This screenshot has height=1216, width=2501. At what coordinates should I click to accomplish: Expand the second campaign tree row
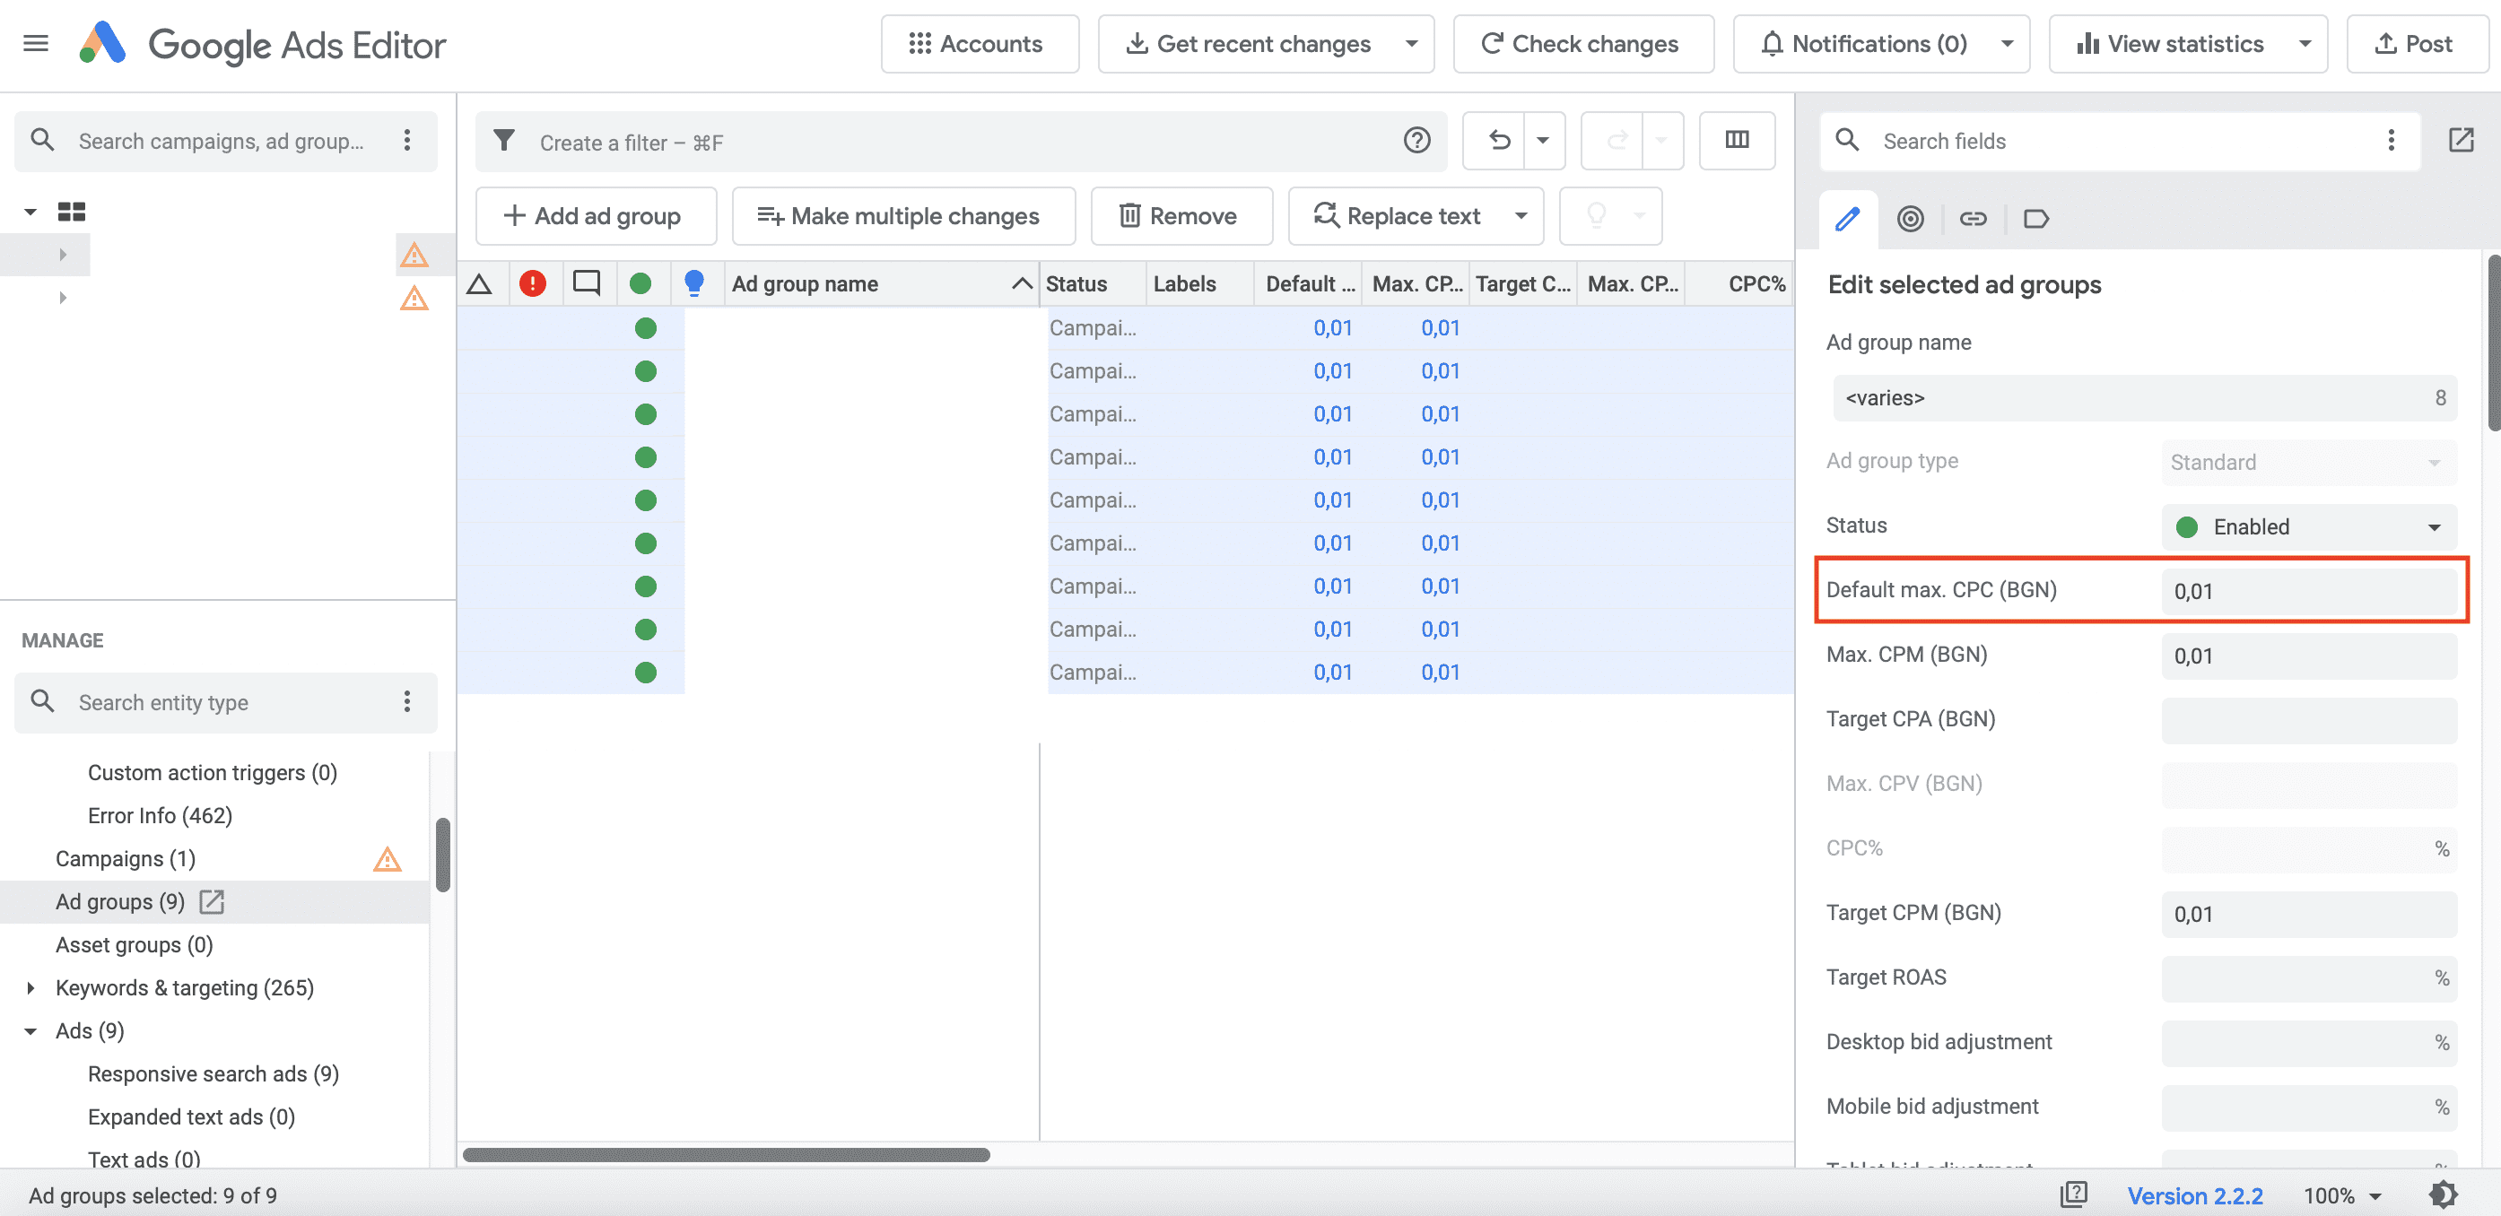[63, 297]
